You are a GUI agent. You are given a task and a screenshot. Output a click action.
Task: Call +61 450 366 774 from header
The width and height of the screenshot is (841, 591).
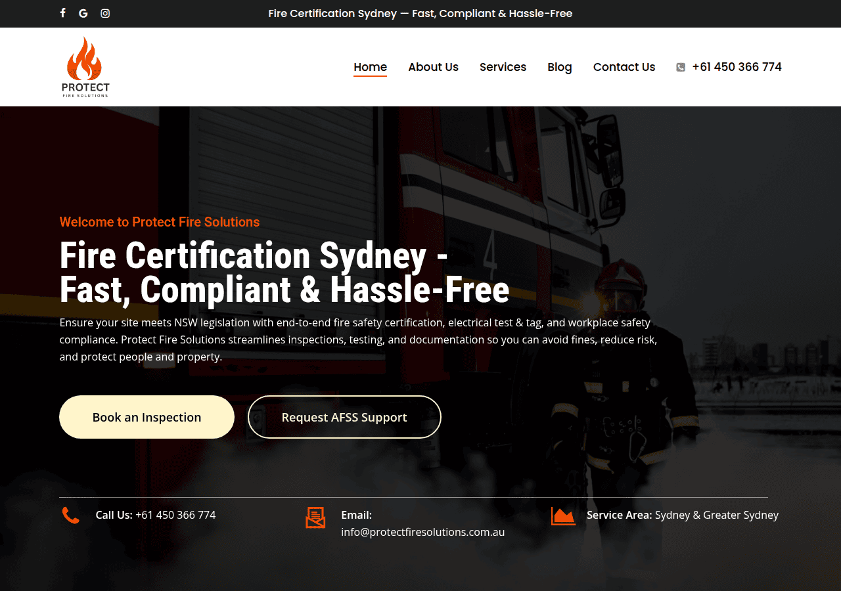point(737,67)
